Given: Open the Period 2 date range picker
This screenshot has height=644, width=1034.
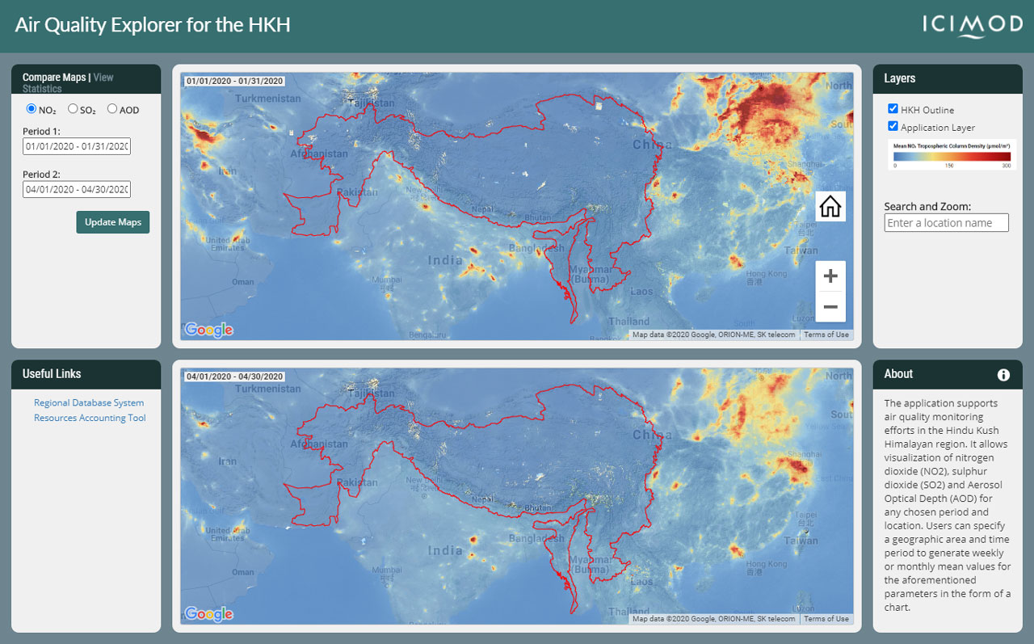Looking at the screenshot, I should click(77, 189).
